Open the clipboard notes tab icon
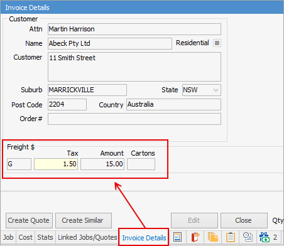This screenshot has width=284, height=246. pos(231,237)
